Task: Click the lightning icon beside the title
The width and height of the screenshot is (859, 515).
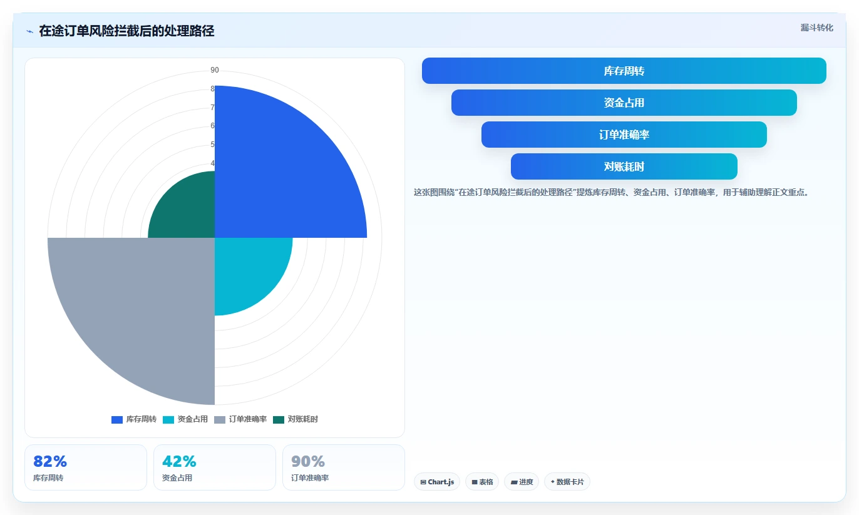Action: (x=29, y=31)
